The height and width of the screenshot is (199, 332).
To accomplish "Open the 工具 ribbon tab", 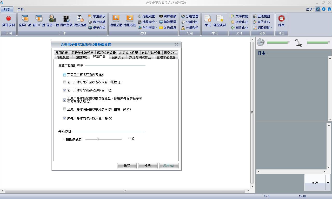I will [x=21, y=9].
